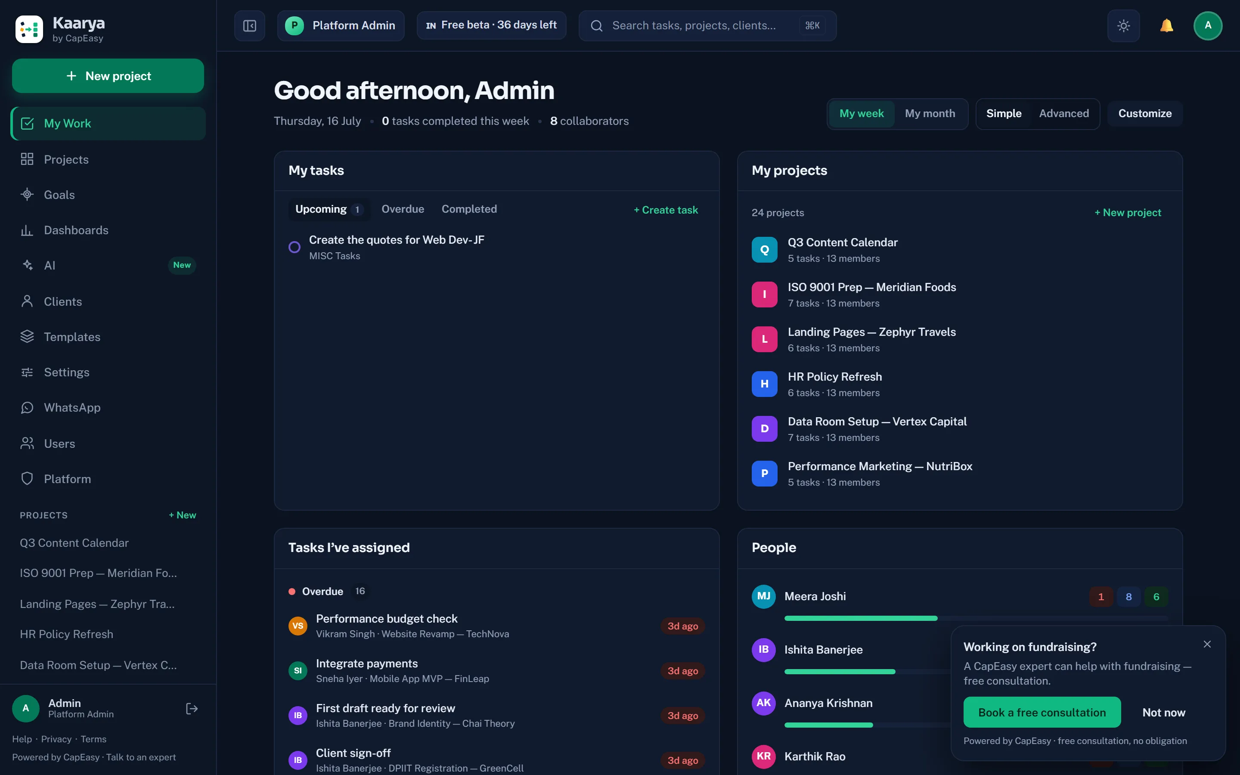The width and height of the screenshot is (1240, 775).
Task: Click Meera Joshi's green count badge 6
Action: (x=1156, y=597)
